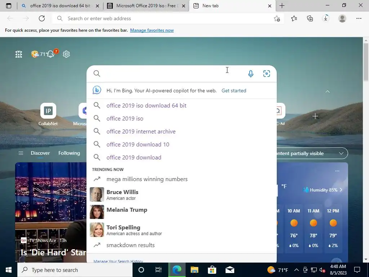Open weather card more options ellipsis
Image resolution: width=369 pixels, height=277 pixels.
point(337,171)
